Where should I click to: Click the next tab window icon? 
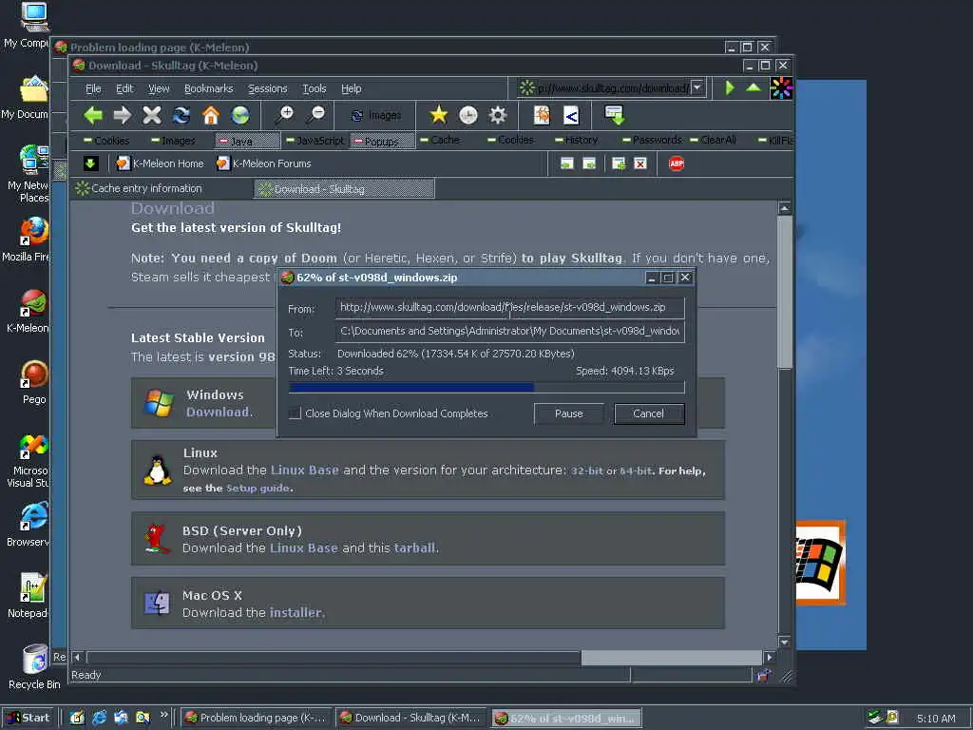click(x=589, y=163)
